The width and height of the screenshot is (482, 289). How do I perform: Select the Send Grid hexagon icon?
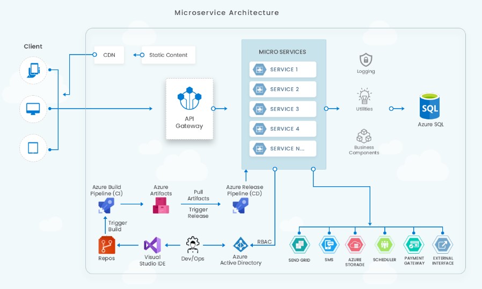(x=300, y=245)
